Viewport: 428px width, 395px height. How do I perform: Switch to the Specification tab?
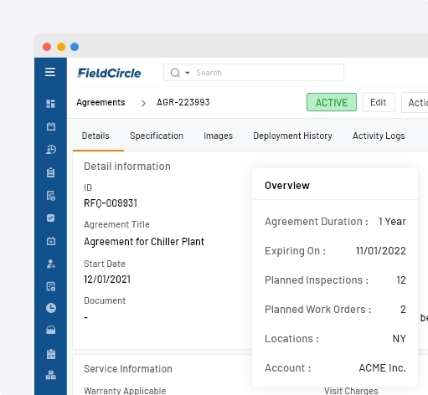coord(157,136)
